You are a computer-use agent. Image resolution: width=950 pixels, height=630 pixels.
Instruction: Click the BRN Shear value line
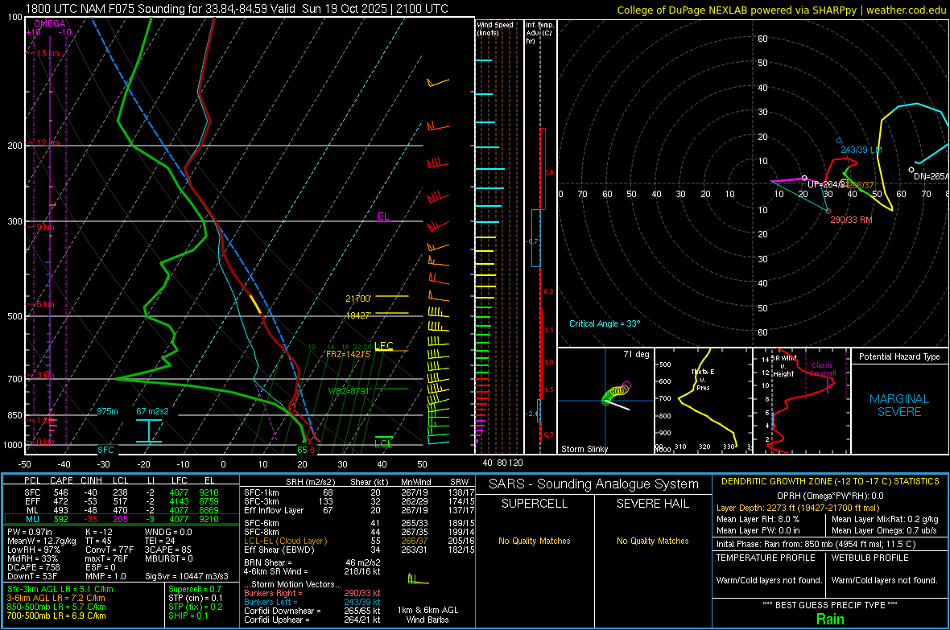tap(312, 562)
